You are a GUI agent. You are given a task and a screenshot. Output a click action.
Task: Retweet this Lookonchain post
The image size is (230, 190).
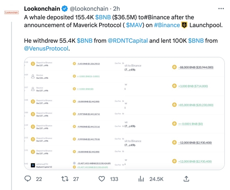pyautogui.click(x=65, y=179)
